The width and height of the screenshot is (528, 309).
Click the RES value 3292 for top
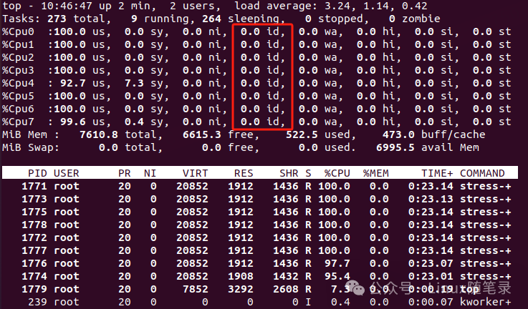(240, 289)
